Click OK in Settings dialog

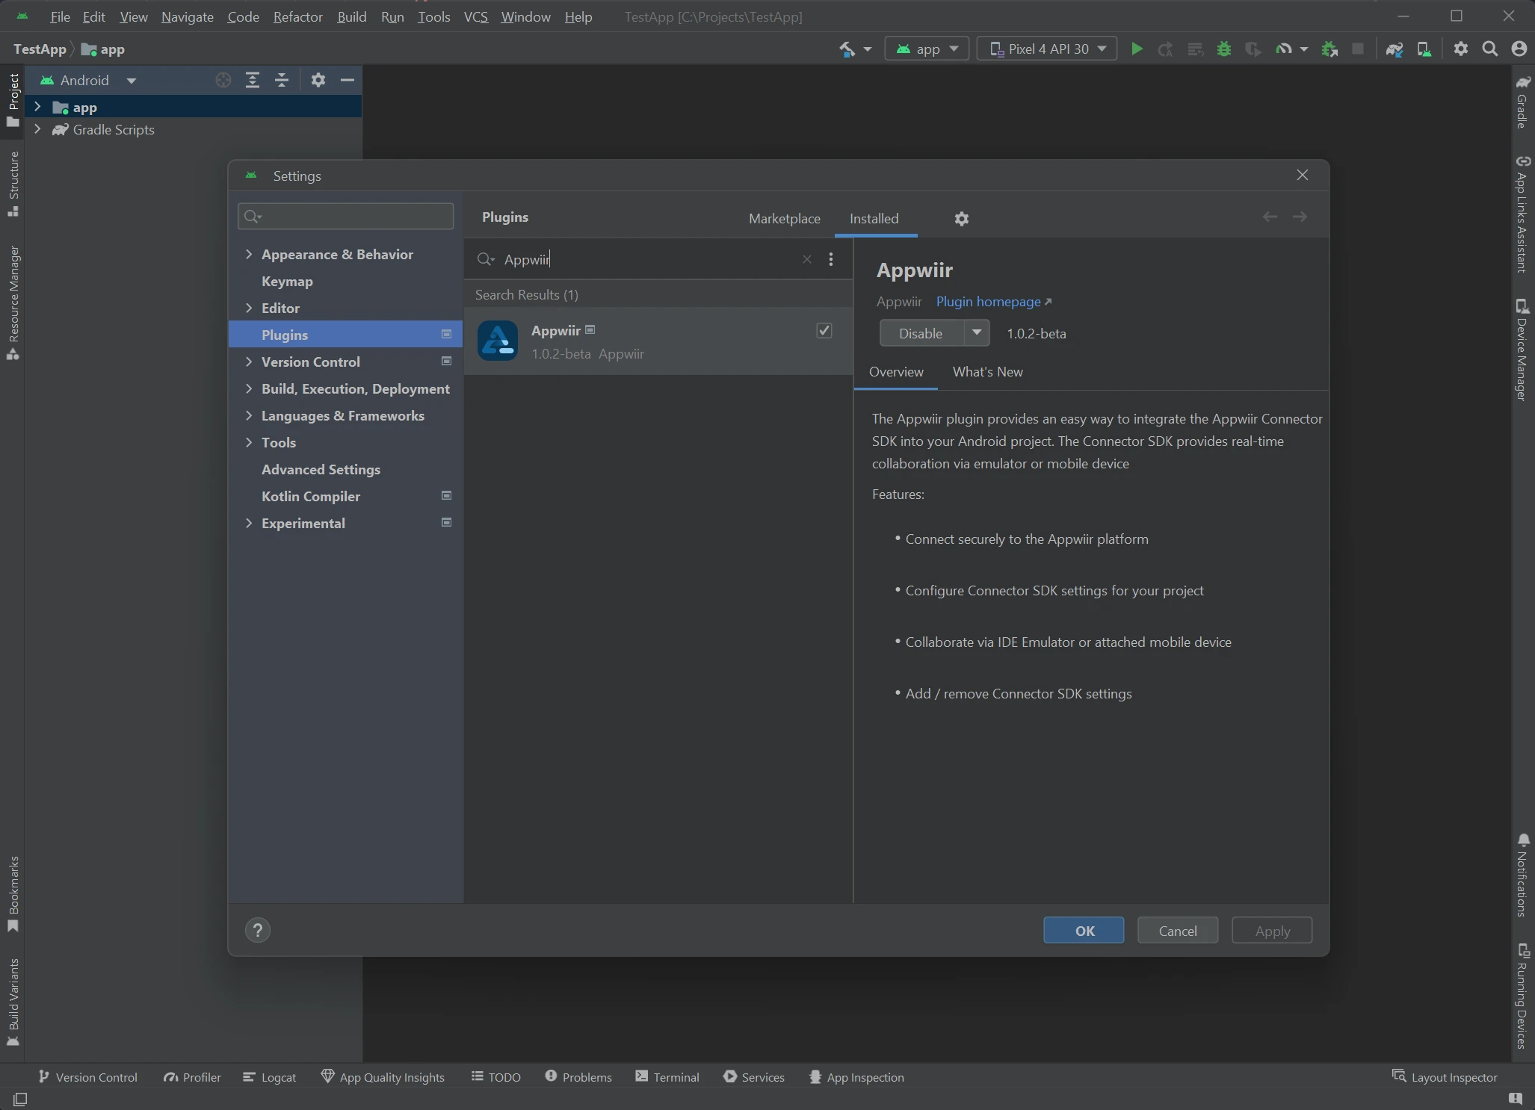[x=1084, y=931]
